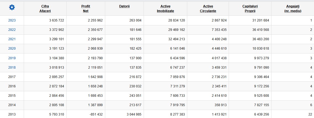The height and width of the screenshot is (118, 314).
Task: Click the Profit Net column header
Action: tap(86, 9)
